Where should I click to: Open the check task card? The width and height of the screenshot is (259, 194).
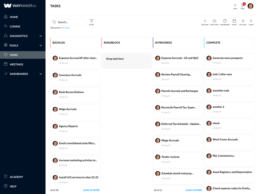coord(229,126)
